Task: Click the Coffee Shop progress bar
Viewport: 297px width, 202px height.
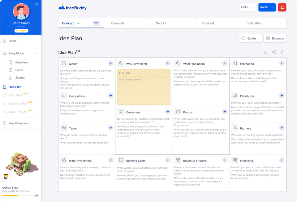Action: 17,196
